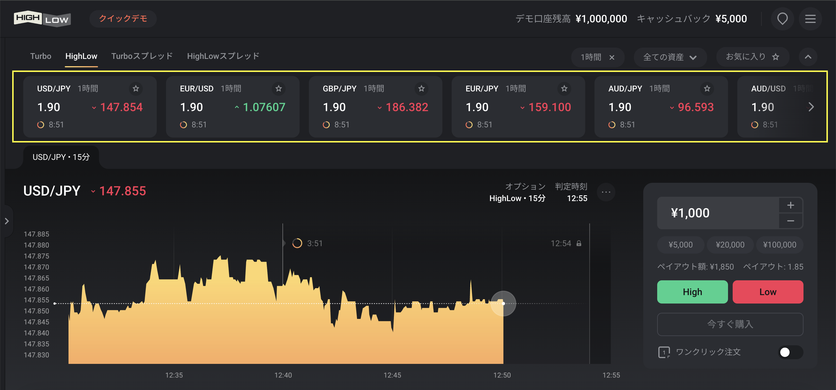Open the chart three-dots options menu
The width and height of the screenshot is (836, 390).
point(606,192)
